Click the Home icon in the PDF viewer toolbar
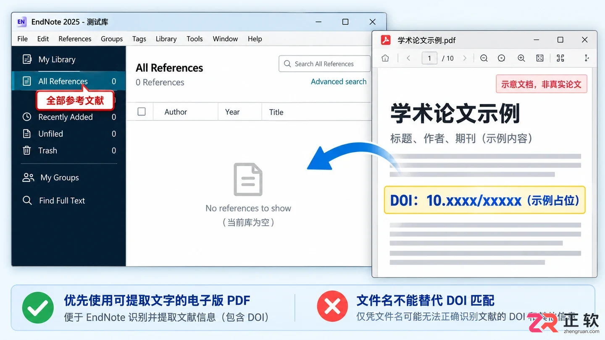Screen dimensions: 605x340 (385, 58)
